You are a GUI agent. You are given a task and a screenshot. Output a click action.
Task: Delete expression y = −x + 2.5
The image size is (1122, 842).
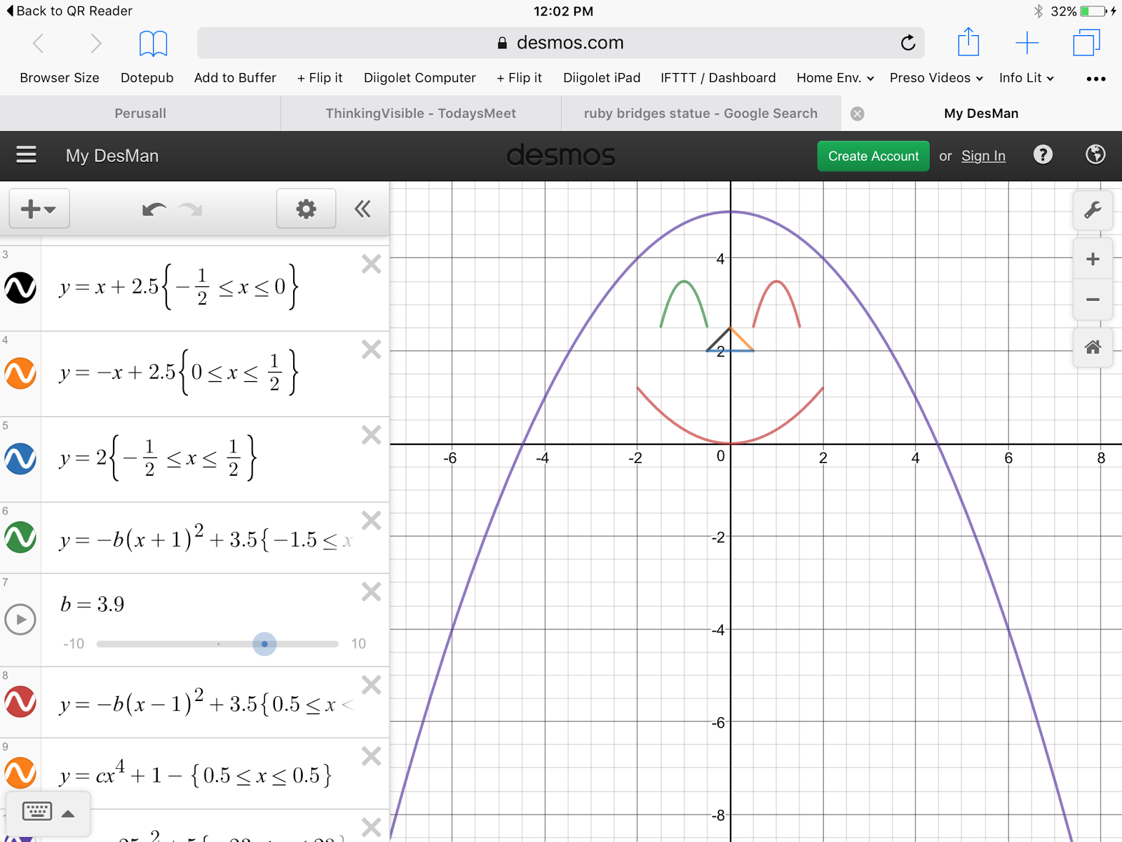click(x=371, y=349)
